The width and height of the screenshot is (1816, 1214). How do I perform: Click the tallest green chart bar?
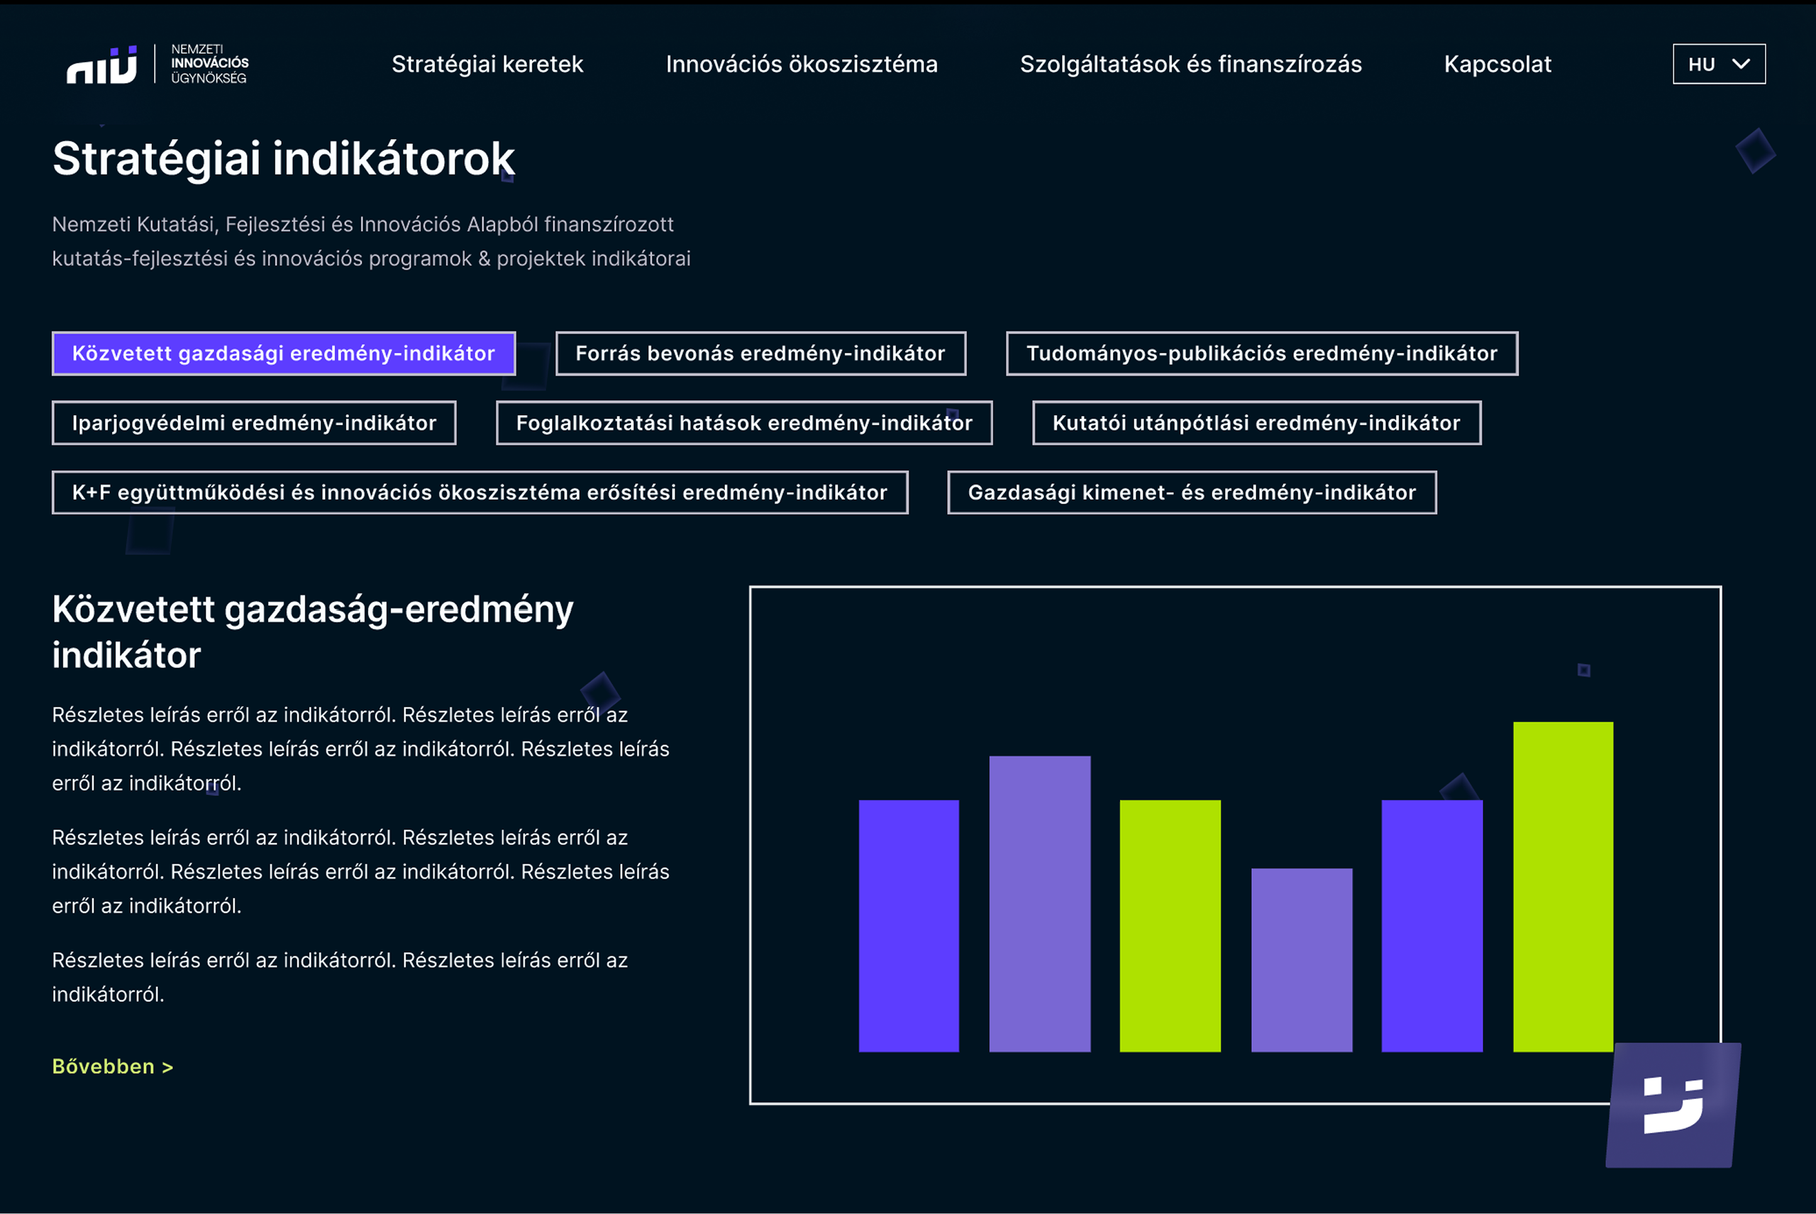[1563, 886]
